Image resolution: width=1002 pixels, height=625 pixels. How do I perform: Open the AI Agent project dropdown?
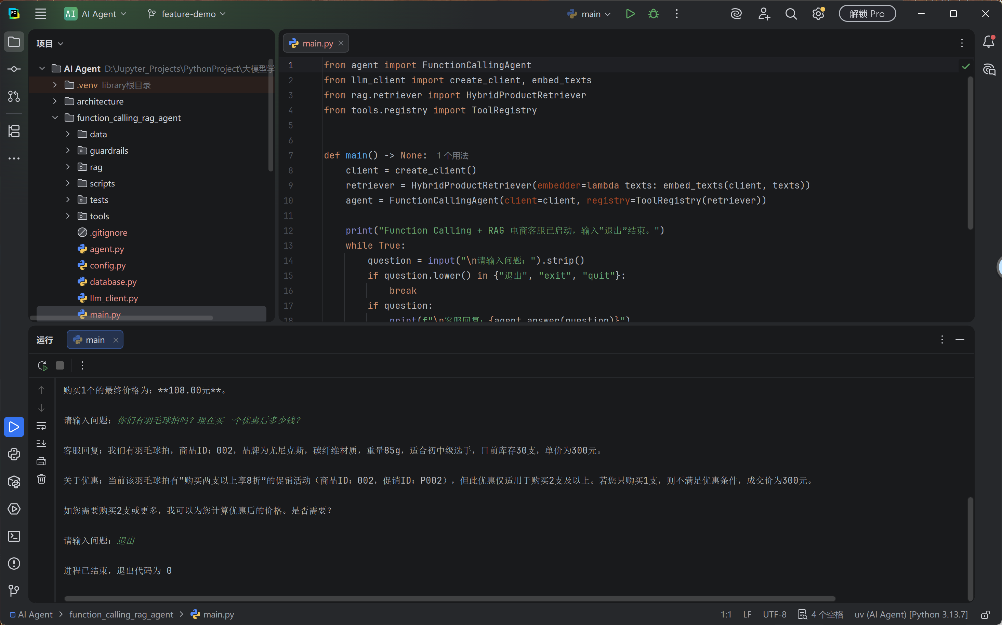[96, 14]
